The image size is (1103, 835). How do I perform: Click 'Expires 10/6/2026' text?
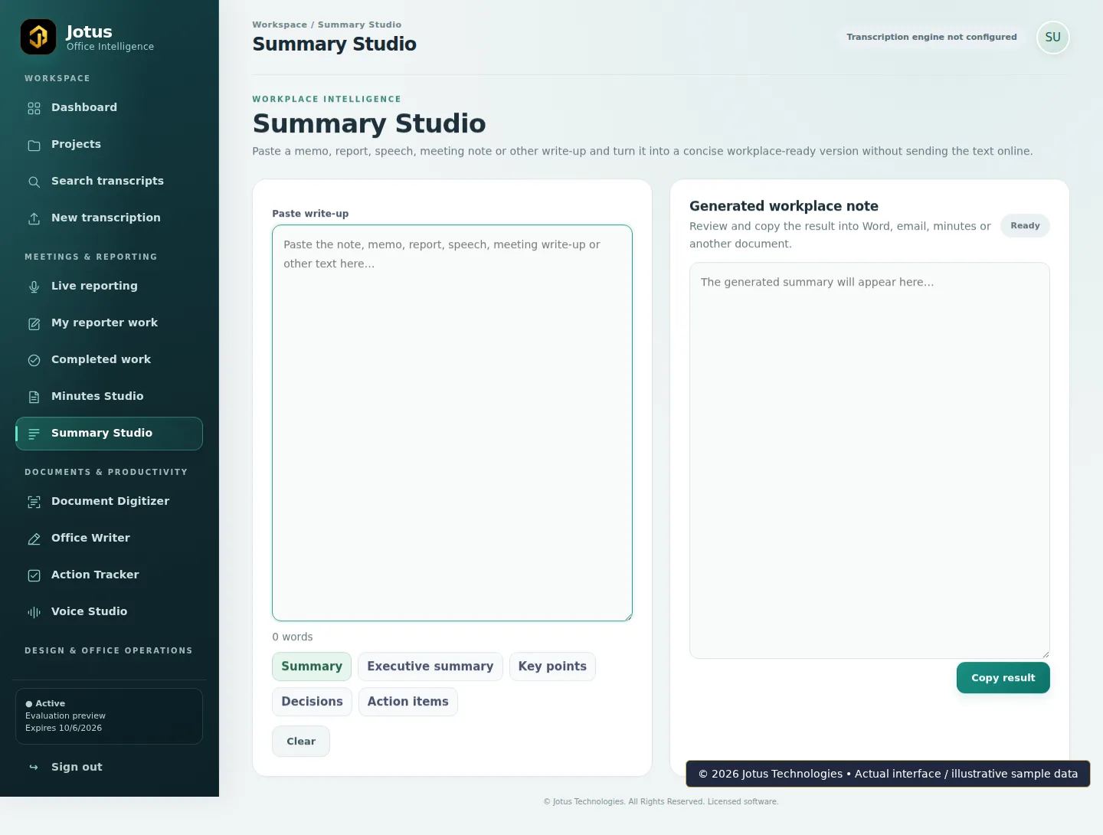64,729
